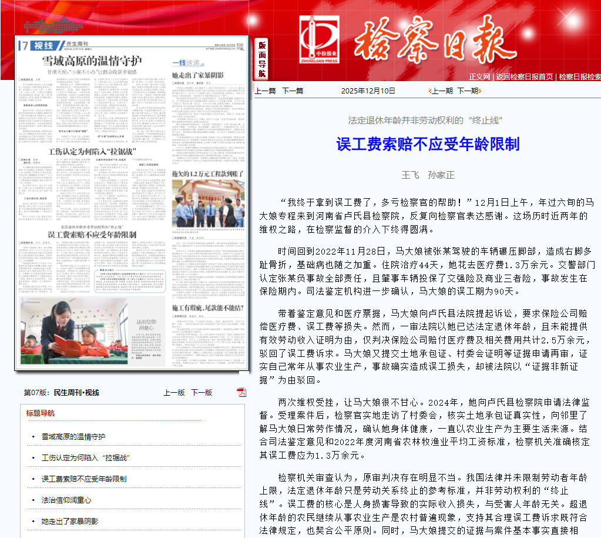Open 检察日报检索 search link
The height and width of the screenshot is (538, 601).
click(x=579, y=77)
